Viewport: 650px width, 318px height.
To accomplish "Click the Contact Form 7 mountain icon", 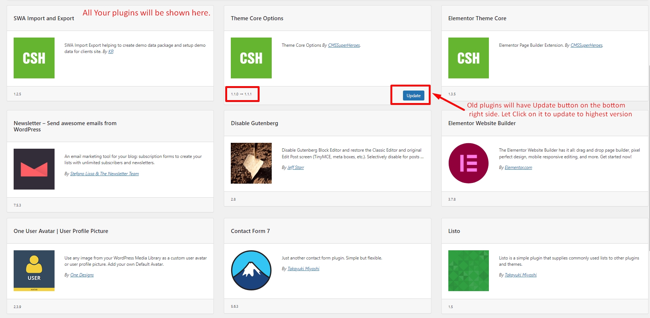I will coord(251,271).
